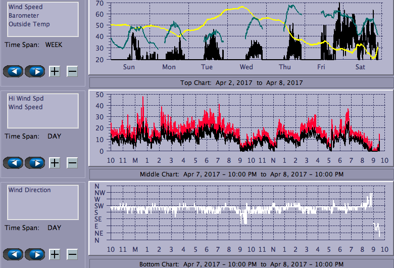Click the forward arrow in the middle chart controls
This screenshot has width=394, height=268.
pos(35,163)
